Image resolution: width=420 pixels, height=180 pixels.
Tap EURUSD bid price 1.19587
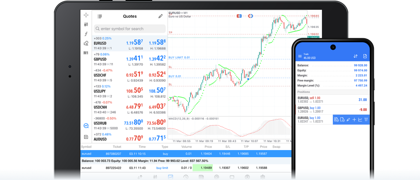click(134, 43)
